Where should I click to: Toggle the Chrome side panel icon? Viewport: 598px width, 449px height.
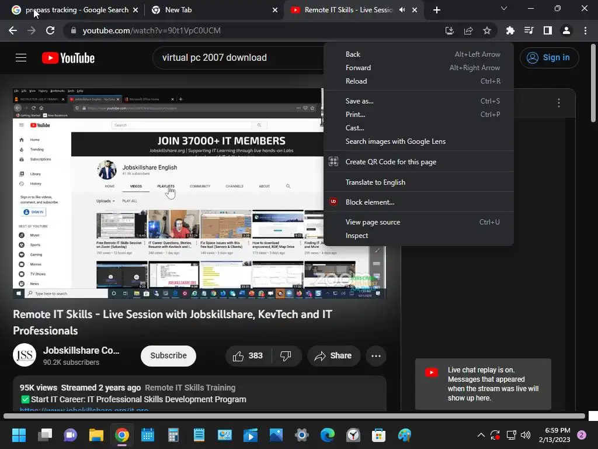(x=548, y=30)
